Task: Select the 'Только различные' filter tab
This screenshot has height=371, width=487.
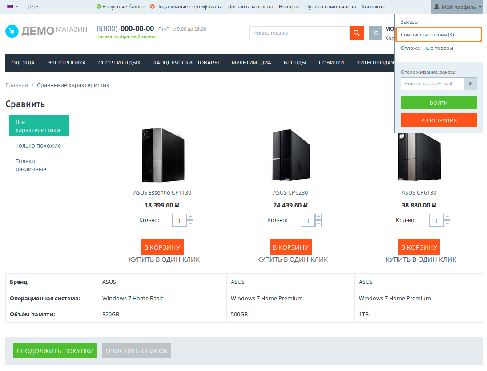Action: click(31, 165)
